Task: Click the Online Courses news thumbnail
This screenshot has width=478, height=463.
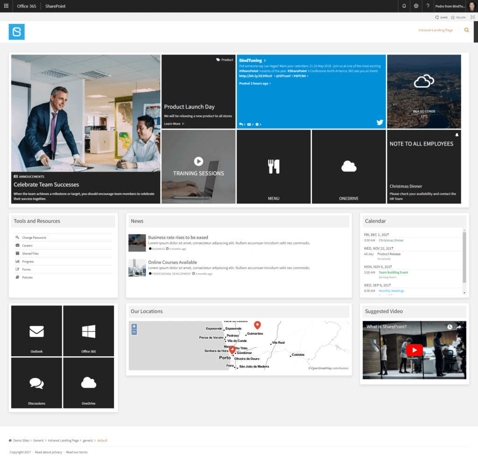Action: 137,268
